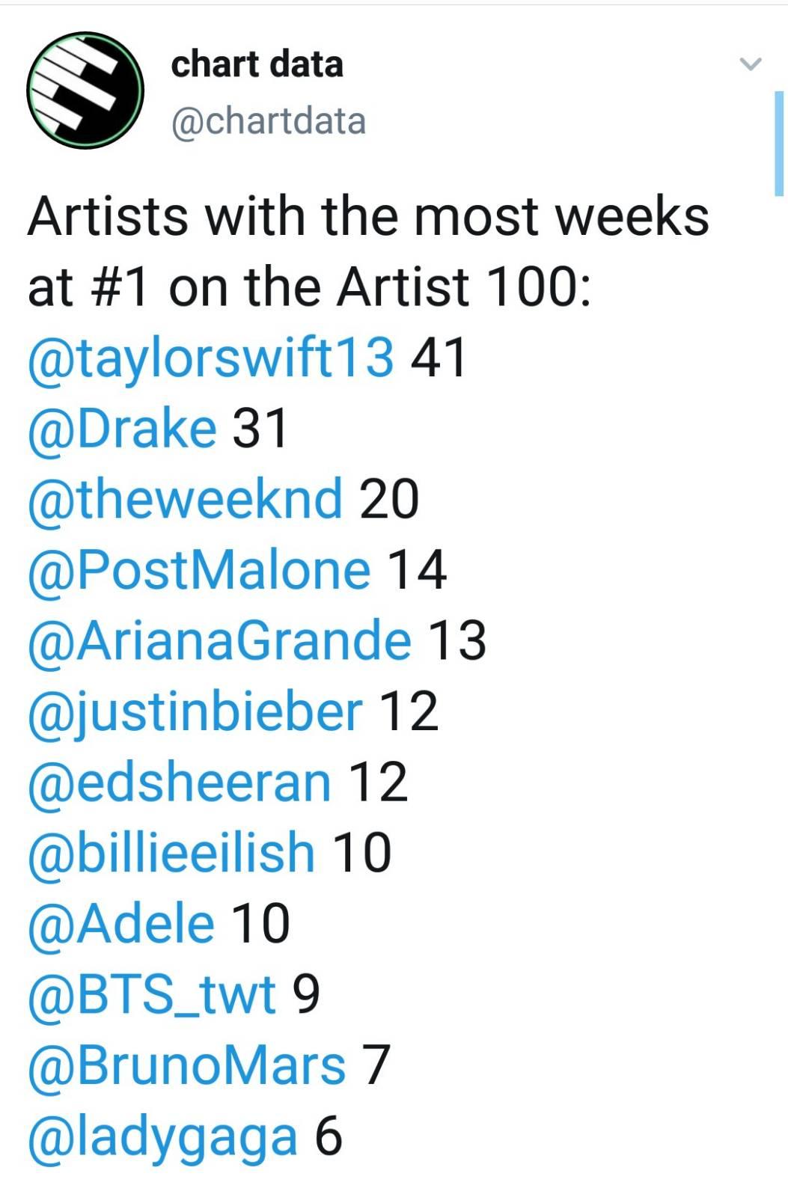
Task: Open the @justinbieber mention
Action: coord(195,712)
